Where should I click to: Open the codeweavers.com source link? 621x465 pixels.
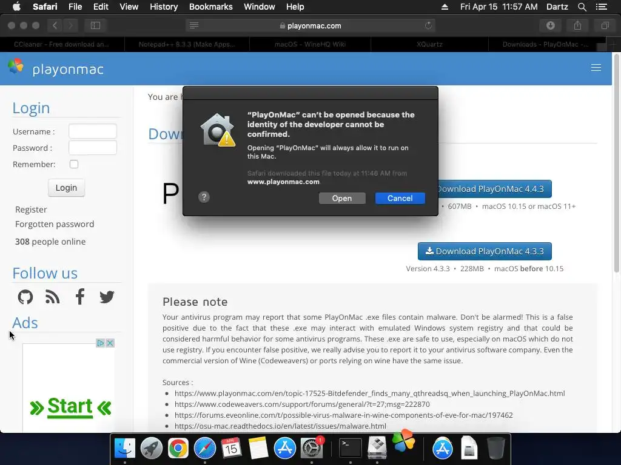pos(302,404)
